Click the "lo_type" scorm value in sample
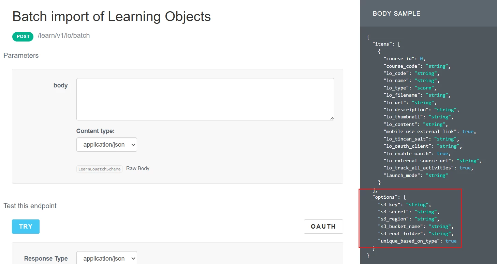 tap(423, 88)
